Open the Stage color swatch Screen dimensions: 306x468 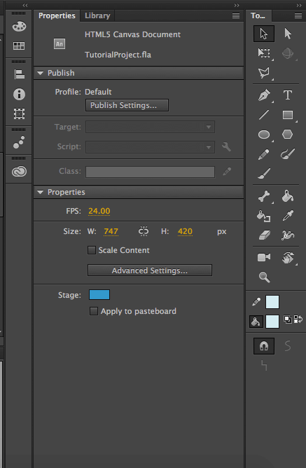click(x=99, y=294)
